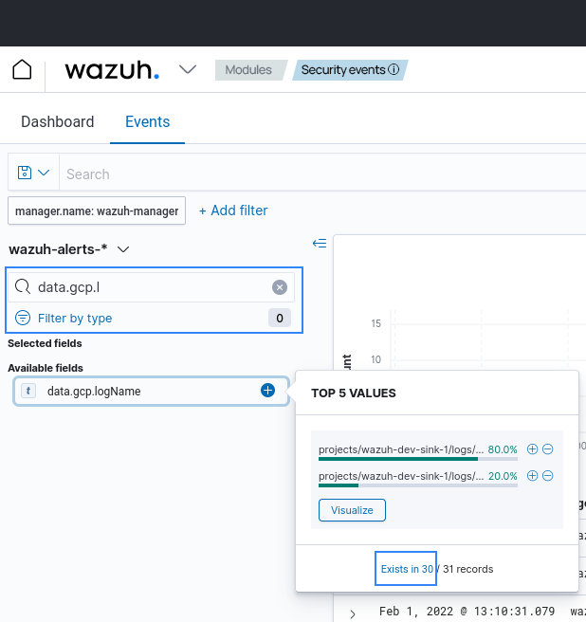Select the 20.0% logName value text

click(401, 476)
